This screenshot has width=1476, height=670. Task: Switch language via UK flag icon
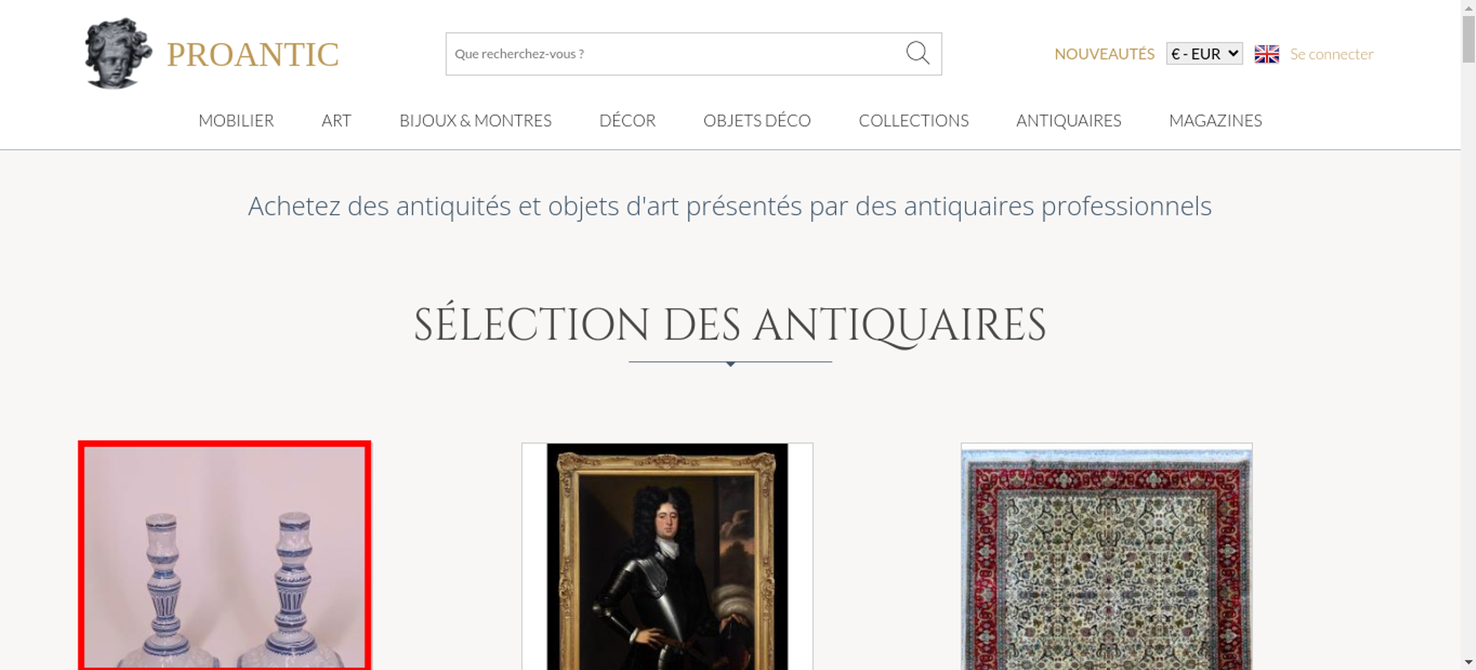coord(1266,54)
